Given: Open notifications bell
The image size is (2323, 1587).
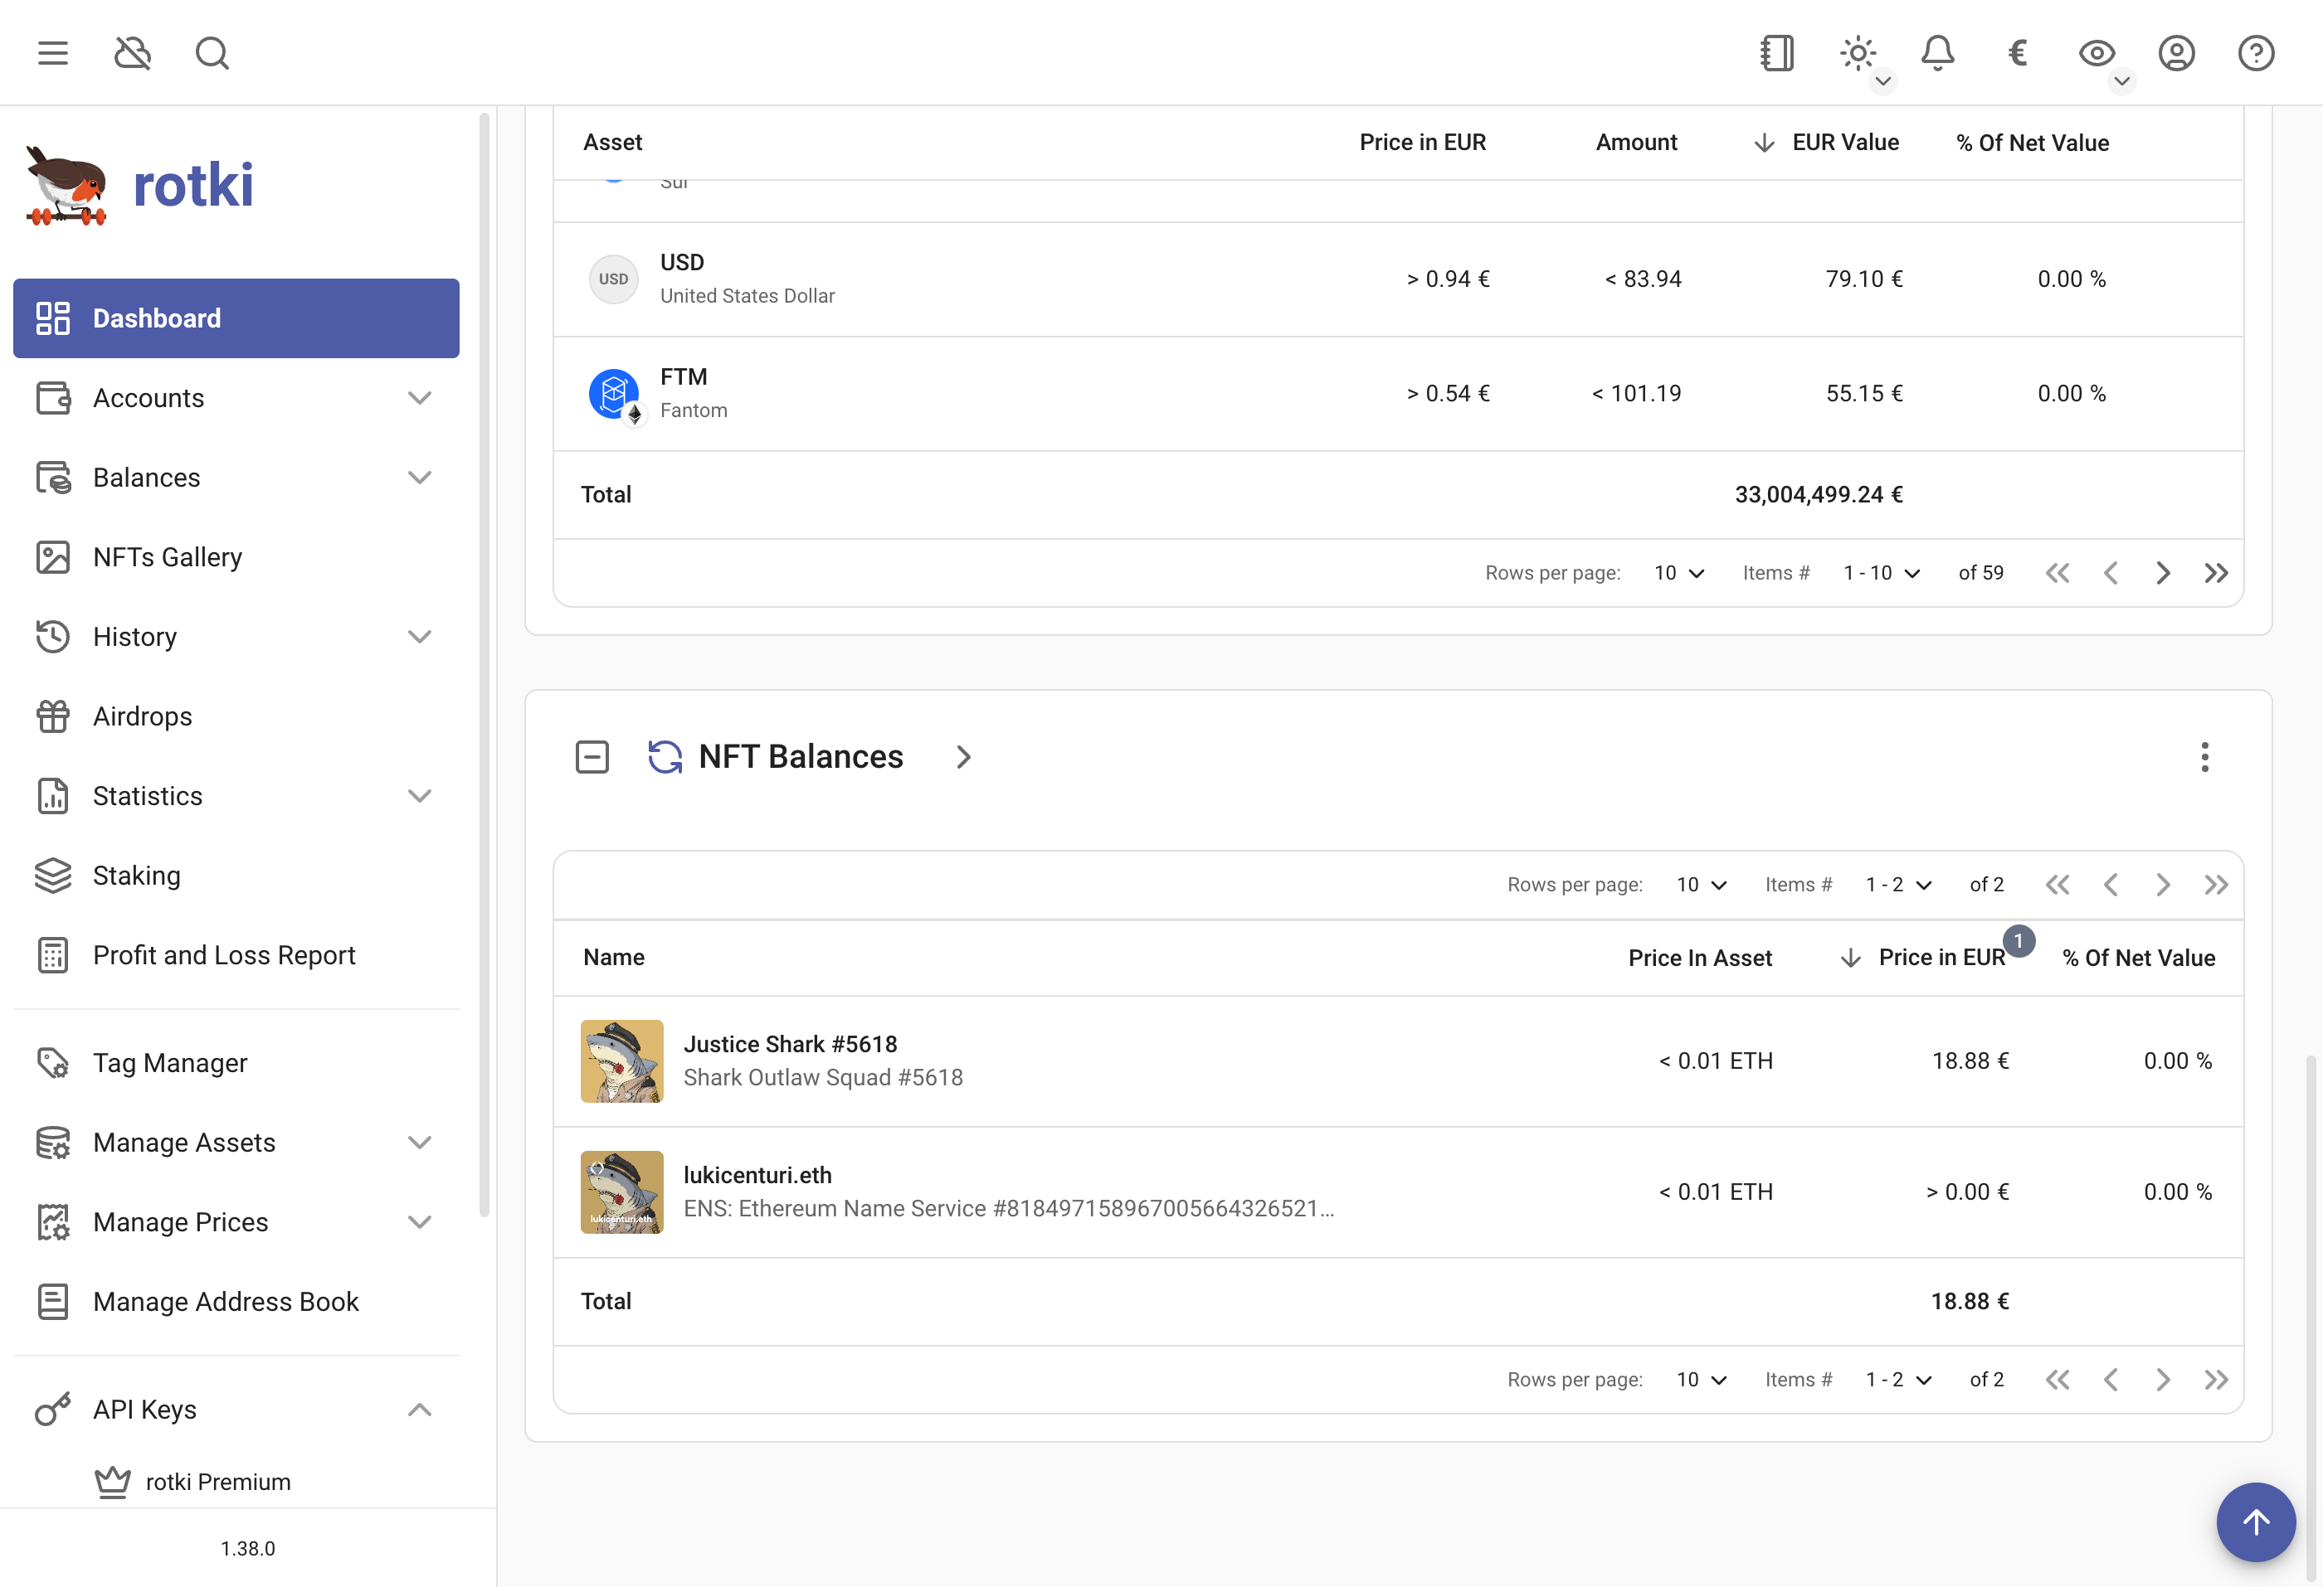Looking at the screenshot, I should (x=1938, y=53).
